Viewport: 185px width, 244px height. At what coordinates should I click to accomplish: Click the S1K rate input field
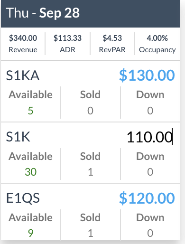coord(149,137)
